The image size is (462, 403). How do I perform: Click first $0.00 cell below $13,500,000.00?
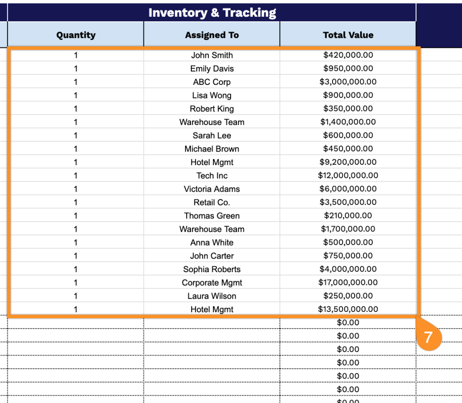[x=348, y=323]
